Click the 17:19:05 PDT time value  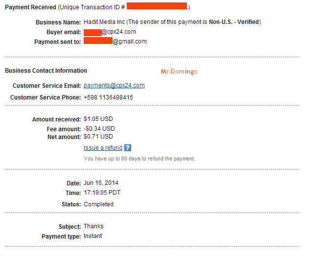click(102, 193)
